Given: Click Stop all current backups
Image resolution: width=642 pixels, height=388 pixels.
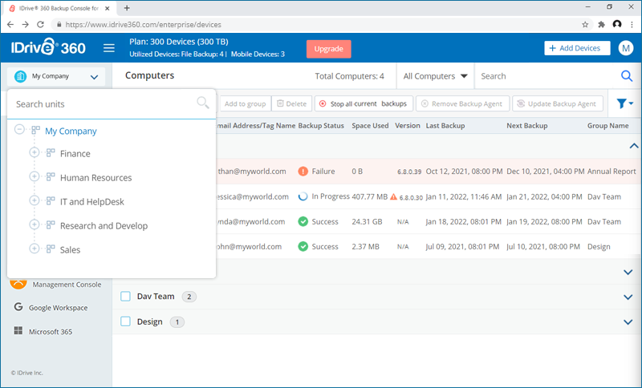Looking at the screenshot, I should (364, 104).
